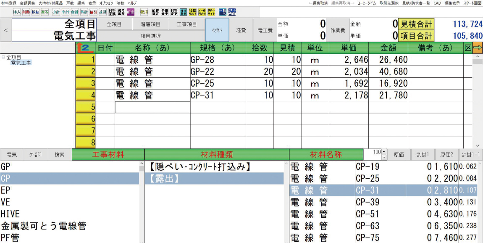Increase the 100 percent spinner value
This screenshot has width=483, height=243.
pyautogui.click(x=383, y=151)
